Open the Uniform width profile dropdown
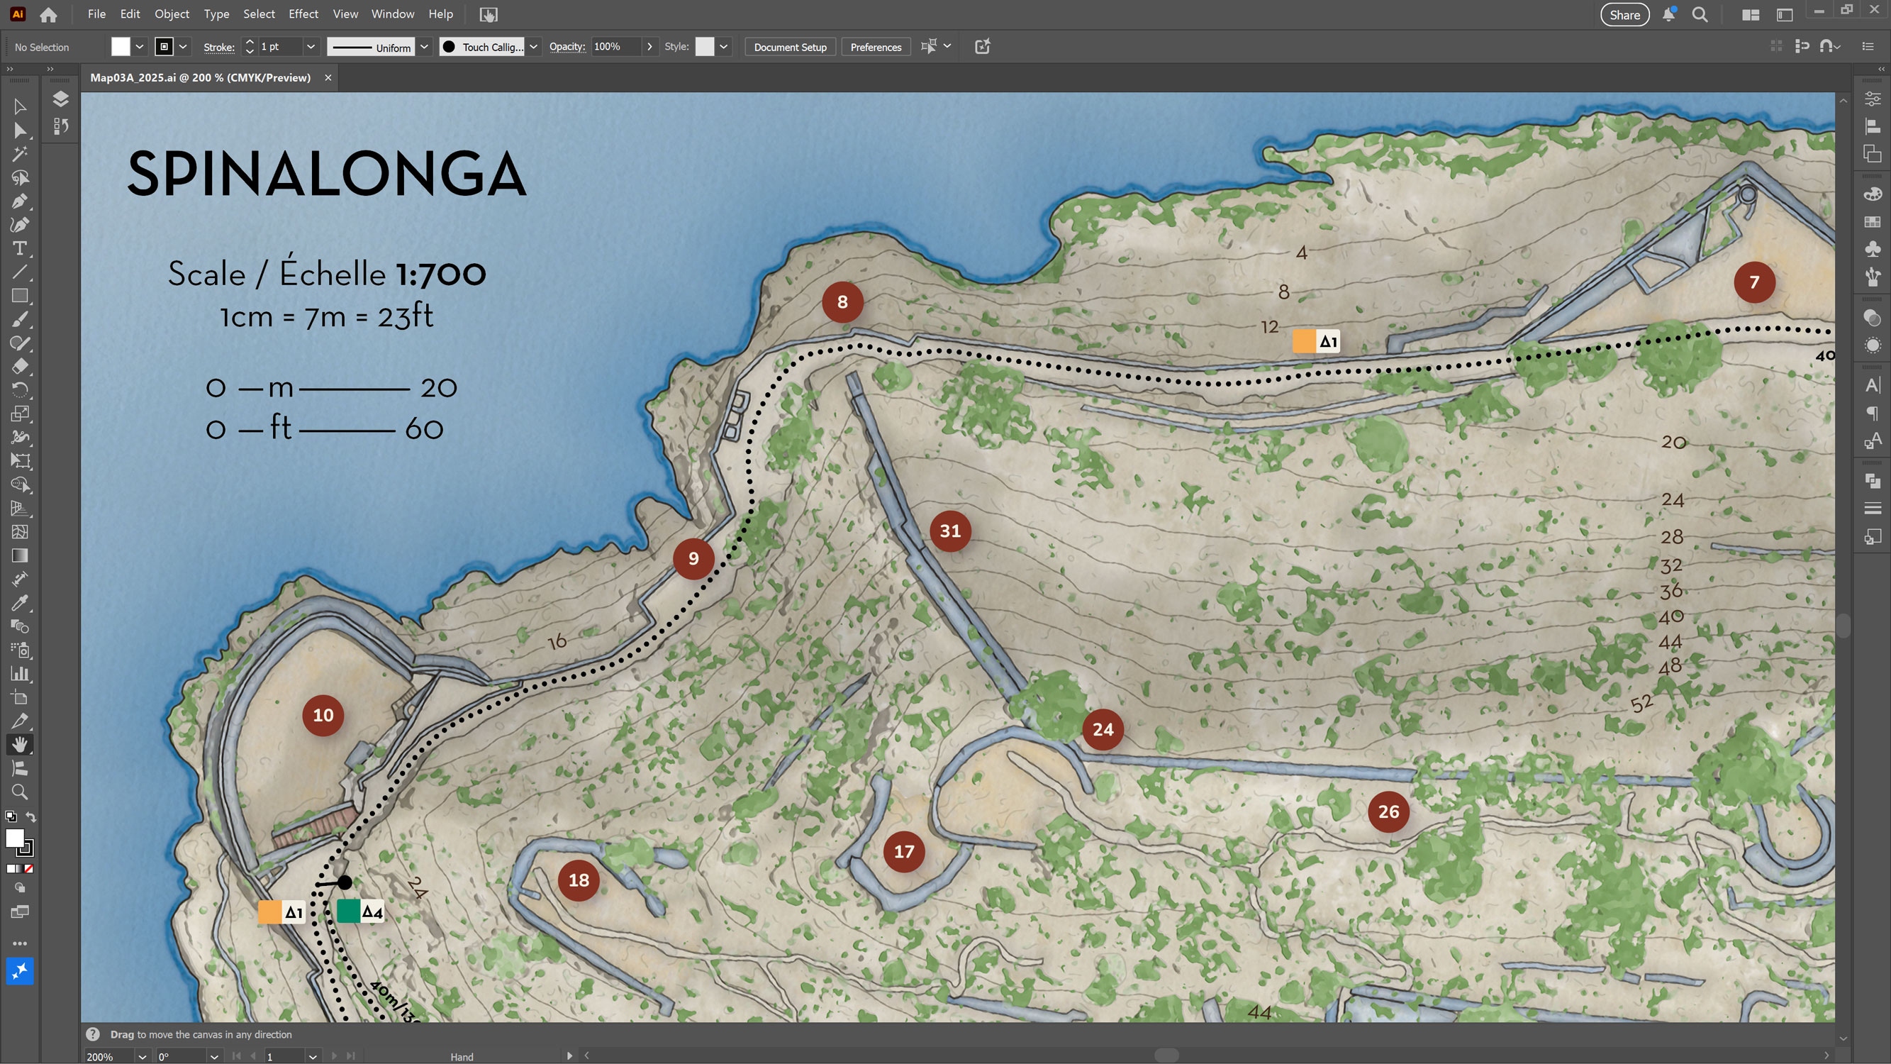This screenshot has height=1064, width=1891. (424, 46)
